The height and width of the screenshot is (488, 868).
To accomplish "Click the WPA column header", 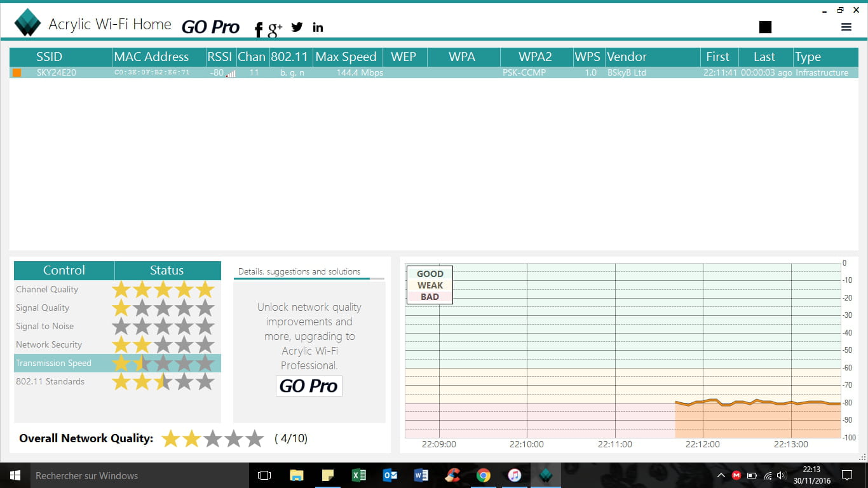I will 463,57.
